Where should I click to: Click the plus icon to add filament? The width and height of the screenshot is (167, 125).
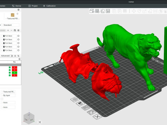pyautogui.click(x=8, y=30)
